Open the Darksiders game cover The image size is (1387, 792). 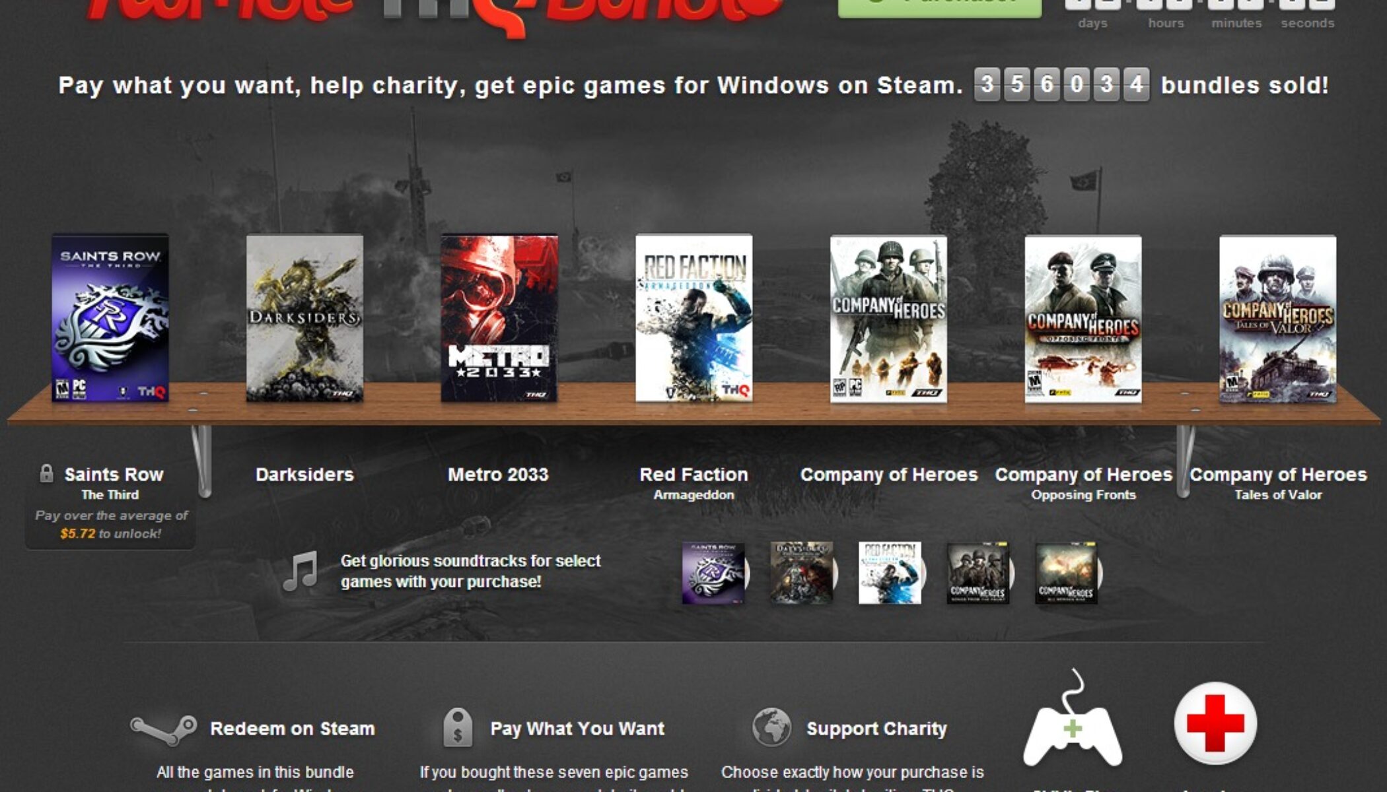304,318
